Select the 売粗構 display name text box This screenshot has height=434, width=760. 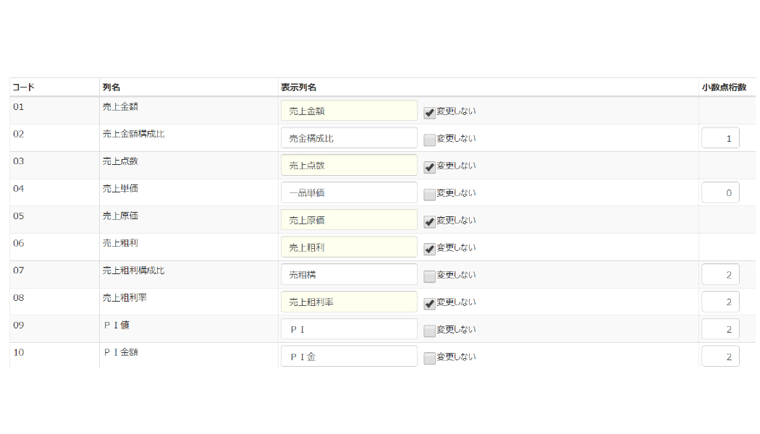click(349, 275)
